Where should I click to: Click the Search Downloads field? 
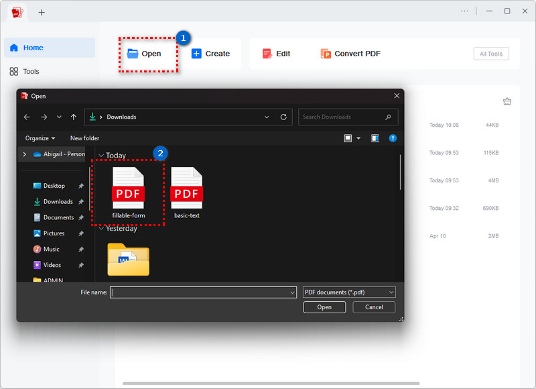click(348, 117)
